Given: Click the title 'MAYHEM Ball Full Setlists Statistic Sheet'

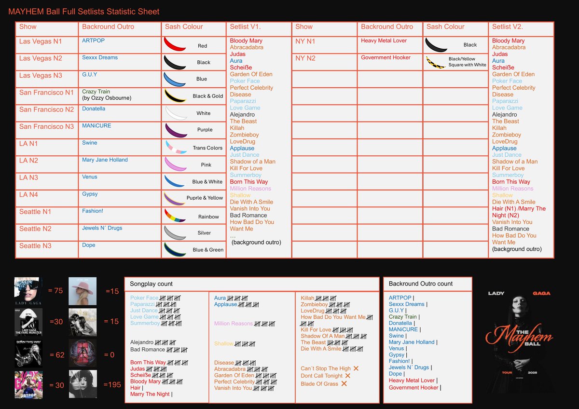Looking at the screenshot, I should (x=84, y=11).
